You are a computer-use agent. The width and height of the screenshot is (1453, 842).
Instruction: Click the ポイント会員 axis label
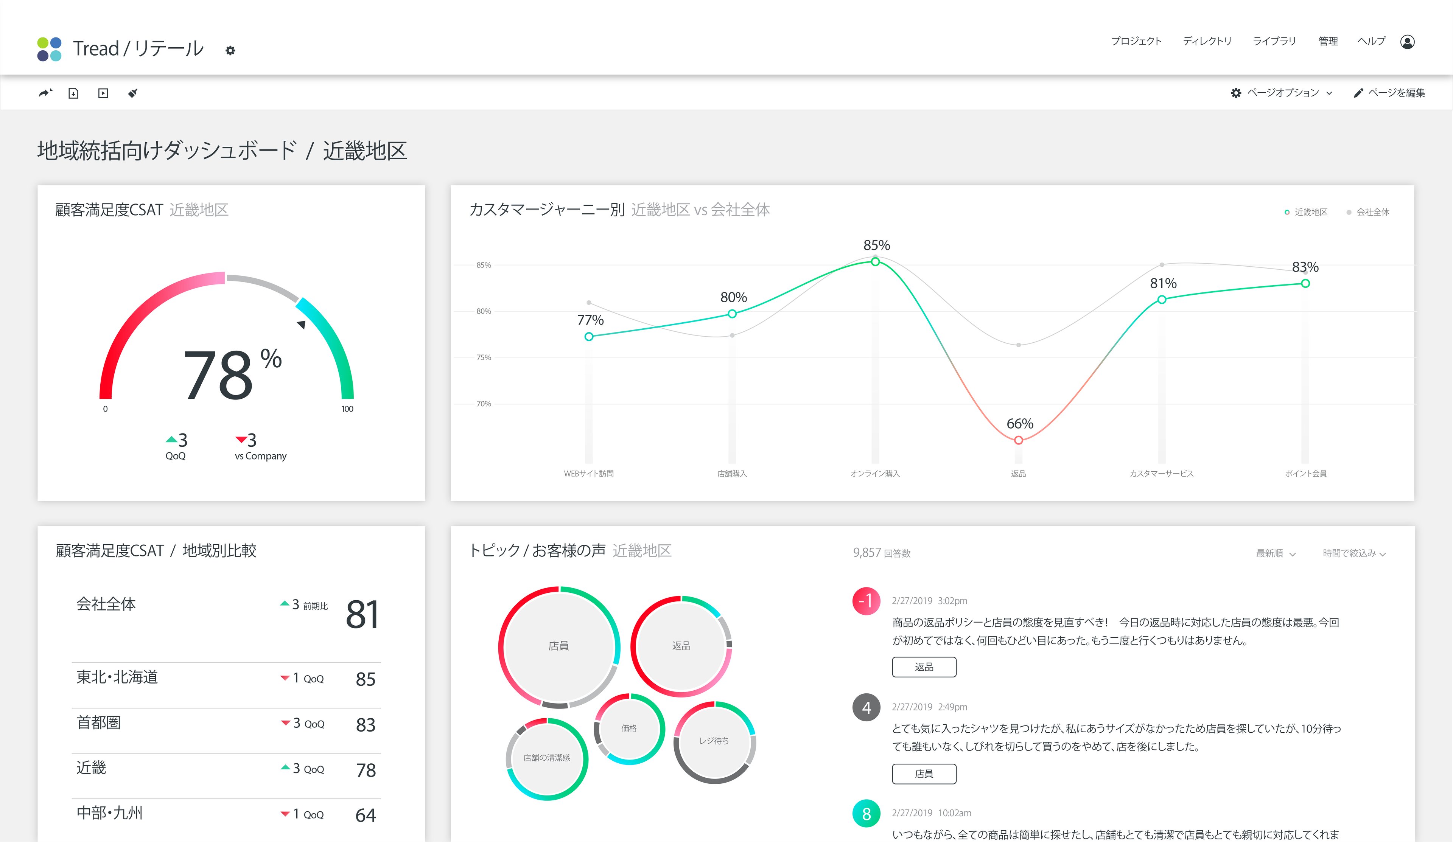tap(1305, 474)
